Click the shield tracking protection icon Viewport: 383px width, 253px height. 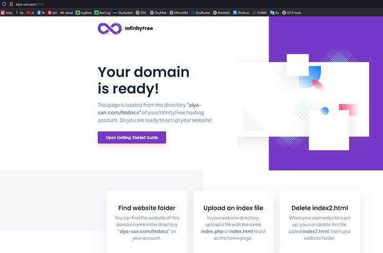(4, 4)
